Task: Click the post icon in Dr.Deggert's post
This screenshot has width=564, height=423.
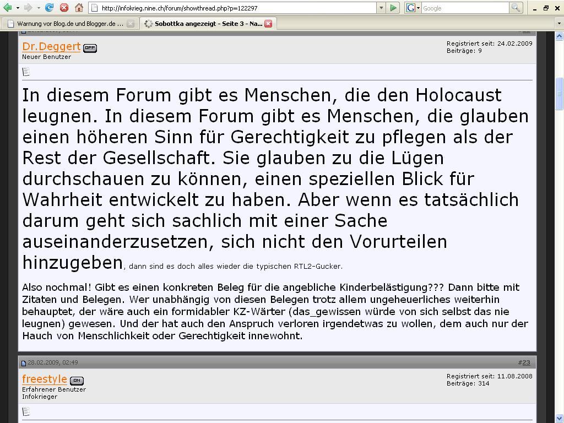Action: pos(26,72)
